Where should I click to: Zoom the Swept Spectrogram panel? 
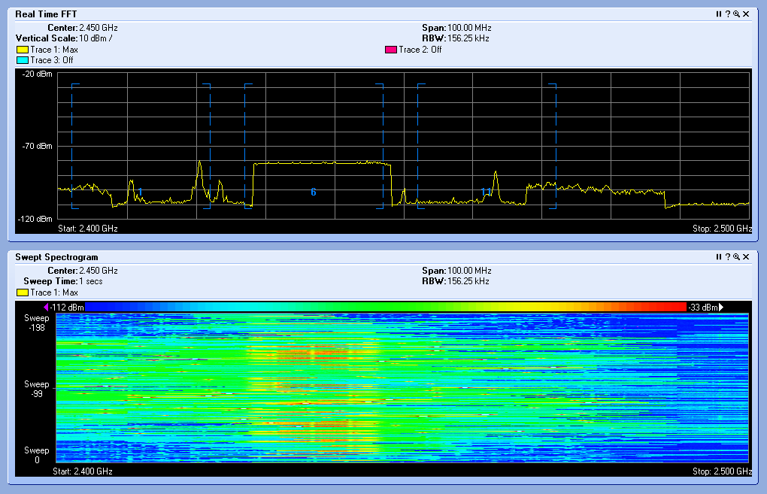[x=737, y=257]
